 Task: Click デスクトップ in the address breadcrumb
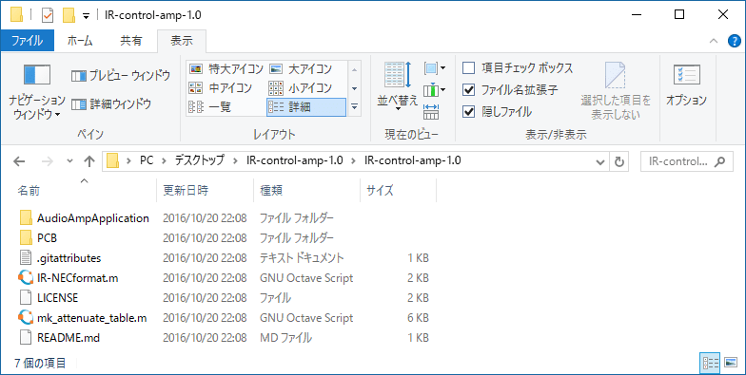tap(200, 160)
